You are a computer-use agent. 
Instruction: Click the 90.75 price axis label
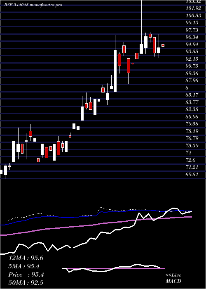click(192, 66)
